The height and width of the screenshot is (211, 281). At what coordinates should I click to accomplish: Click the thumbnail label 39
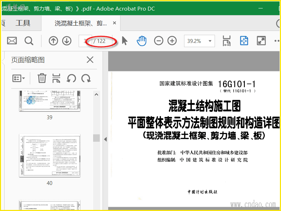tap(50, 117)
